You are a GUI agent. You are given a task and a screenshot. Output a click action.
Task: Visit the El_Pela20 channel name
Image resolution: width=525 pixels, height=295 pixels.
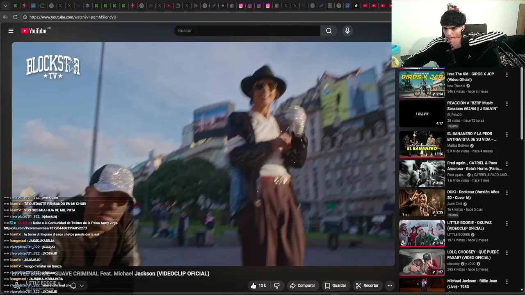[455, 115]
